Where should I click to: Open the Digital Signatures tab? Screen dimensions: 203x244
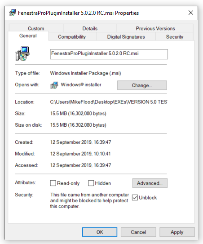point(126,37)
